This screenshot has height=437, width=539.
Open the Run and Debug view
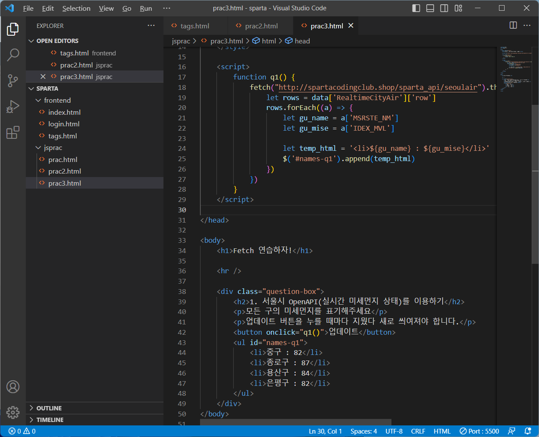(13, 106)
